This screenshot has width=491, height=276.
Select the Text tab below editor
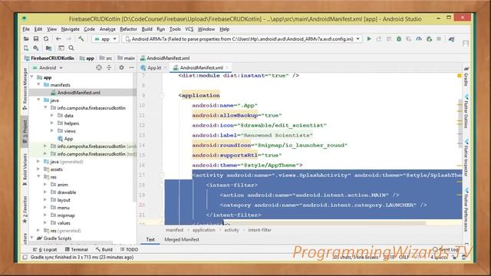pyautogui.click(x=150, y=239)
